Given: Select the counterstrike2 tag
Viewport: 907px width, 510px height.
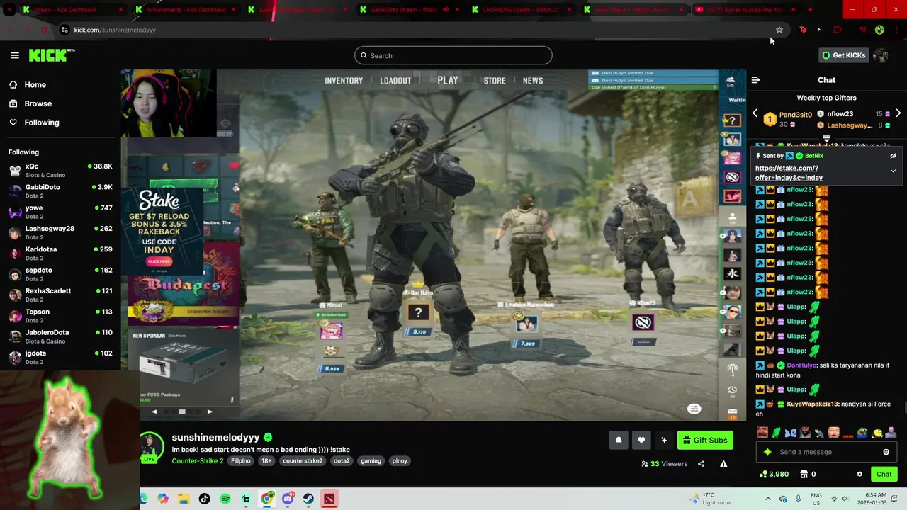Looking at the screenshot, I should pos(303,461).
